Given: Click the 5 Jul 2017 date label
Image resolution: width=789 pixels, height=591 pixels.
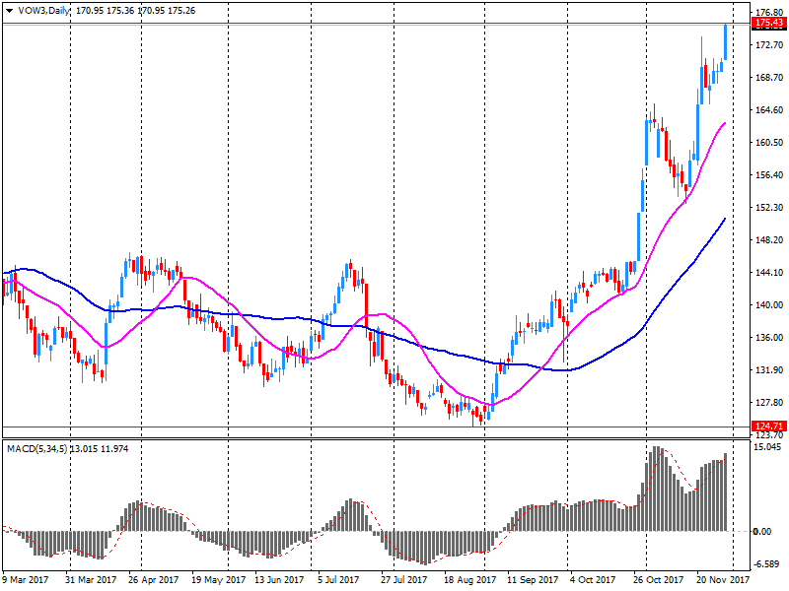Looking at the screenshot, I should point(335,581).
